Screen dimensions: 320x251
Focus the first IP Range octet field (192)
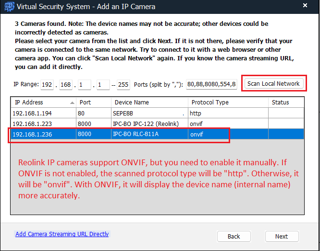tap(48, 85)
